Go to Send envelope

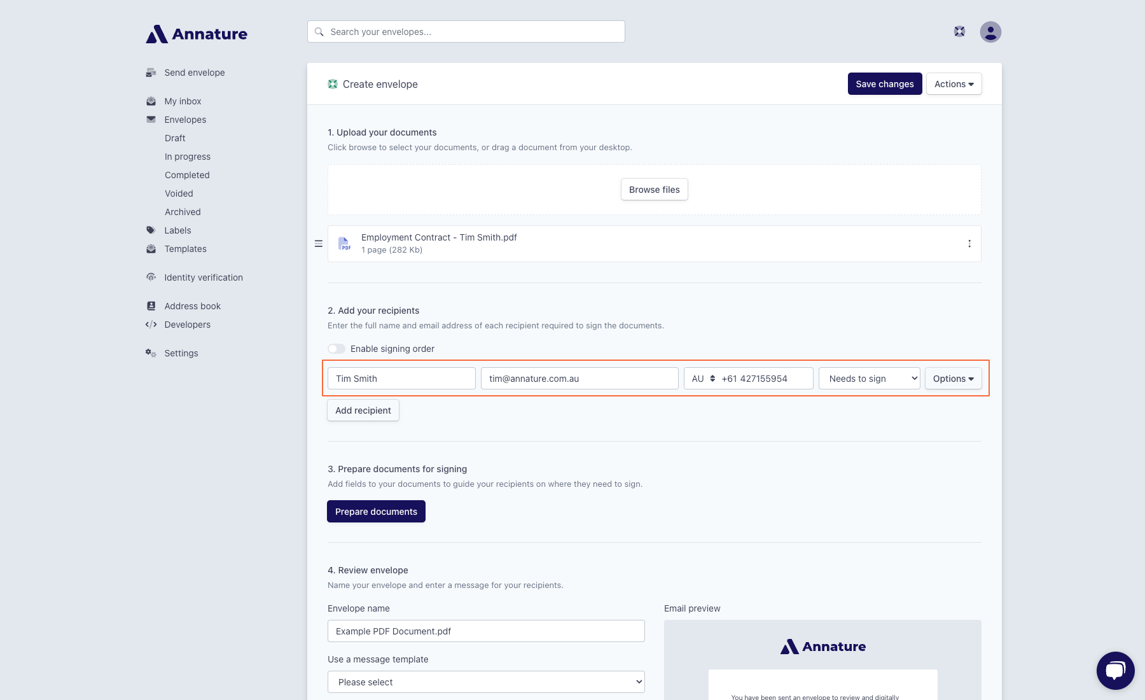pyautogui.click(x=195, y=73)
